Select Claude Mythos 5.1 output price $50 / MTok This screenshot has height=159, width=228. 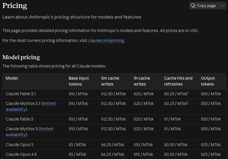(211, 104)
